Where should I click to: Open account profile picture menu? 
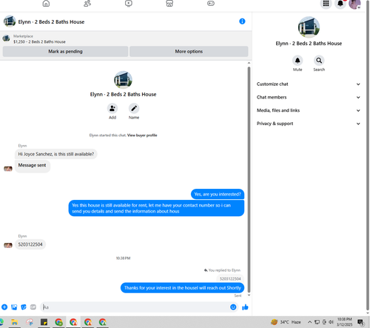354,4
